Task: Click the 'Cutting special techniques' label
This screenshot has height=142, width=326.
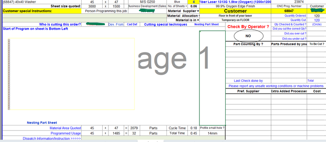Action: (165, 24)
